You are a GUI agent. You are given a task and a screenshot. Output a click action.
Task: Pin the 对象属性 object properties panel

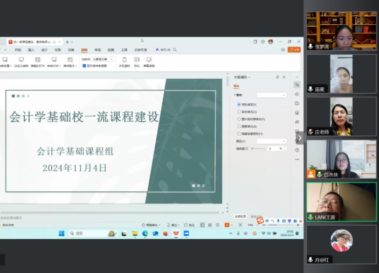pyautogui.click(x=278, y=77)
